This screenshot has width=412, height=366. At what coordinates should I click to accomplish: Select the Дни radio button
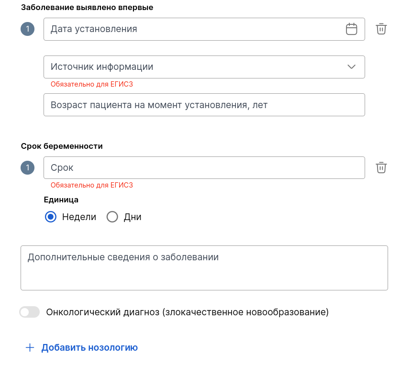112,217
